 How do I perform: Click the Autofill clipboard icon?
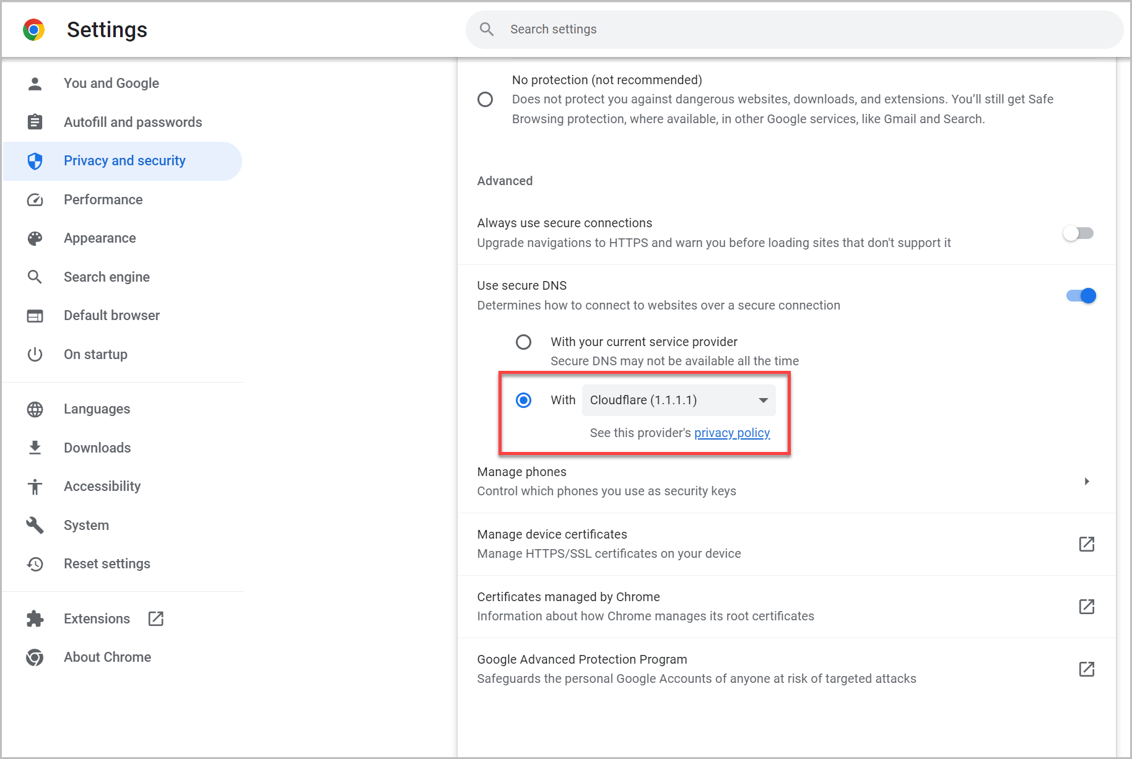click(35, 122)
